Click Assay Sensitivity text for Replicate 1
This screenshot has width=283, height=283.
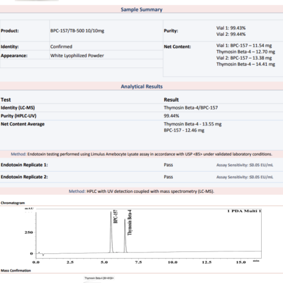point(245,165)
